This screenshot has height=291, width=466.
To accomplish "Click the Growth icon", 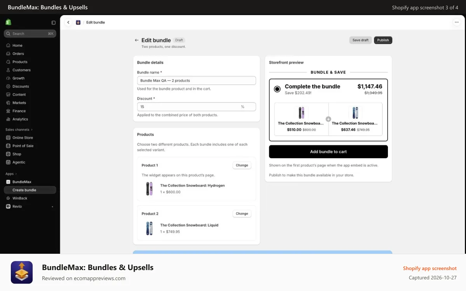I will point(8,78).
